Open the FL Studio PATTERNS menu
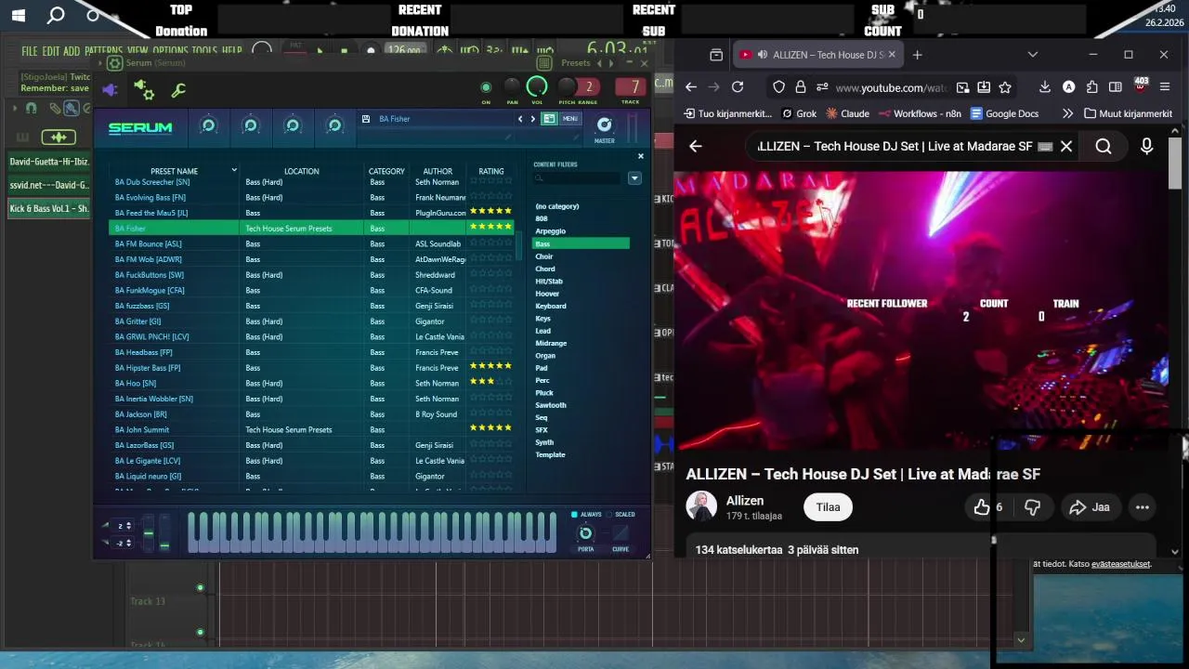Viewport: 1189px width, 669px height. [103, 51]
